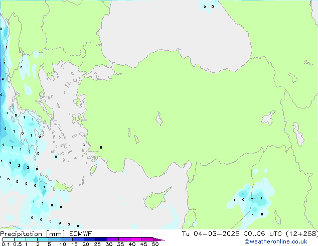Click the Crete island on the map
Viewport: 318px width, 246px height.
59,187
